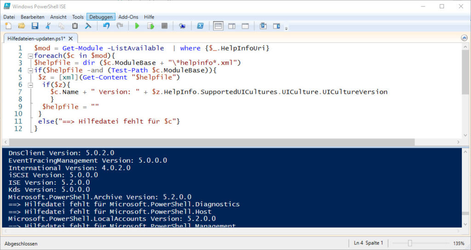The image size is (471, 250).
Task: Click the PowerShell ISE title bar icon
Action: tap(7, 6)
